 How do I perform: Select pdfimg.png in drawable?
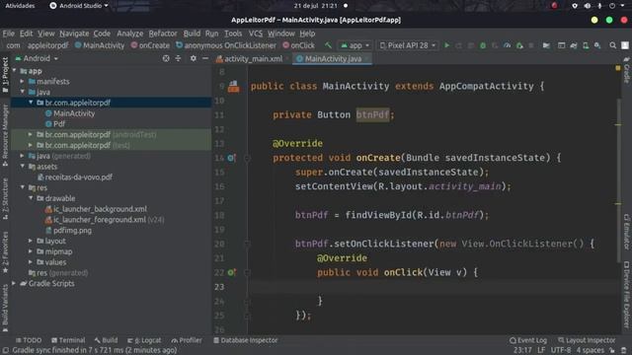[72, 230]
